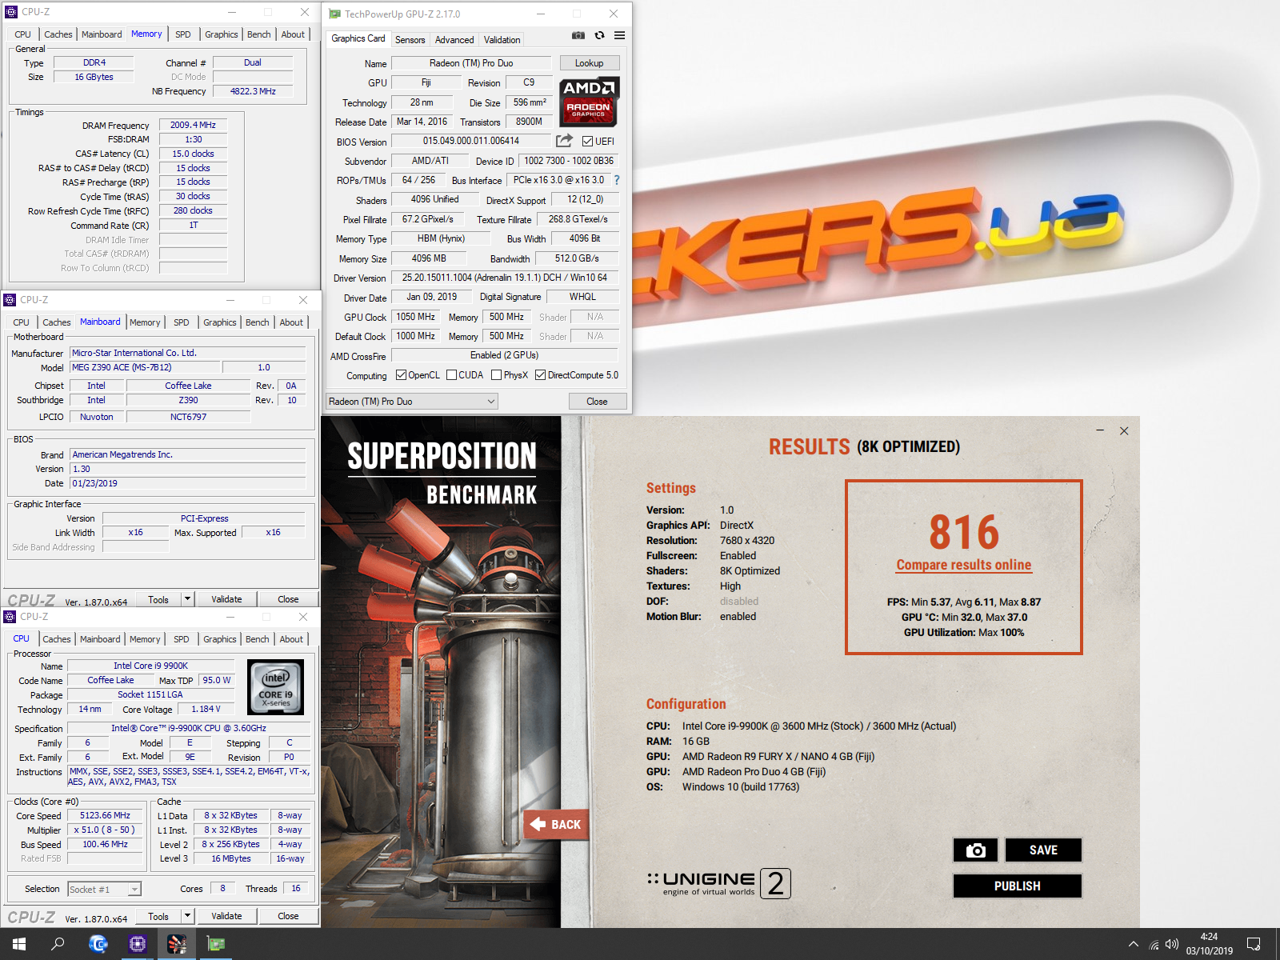Click Close in CPU tab window
This screenshot has width=1280, height=960.
[x=288, y=916]
